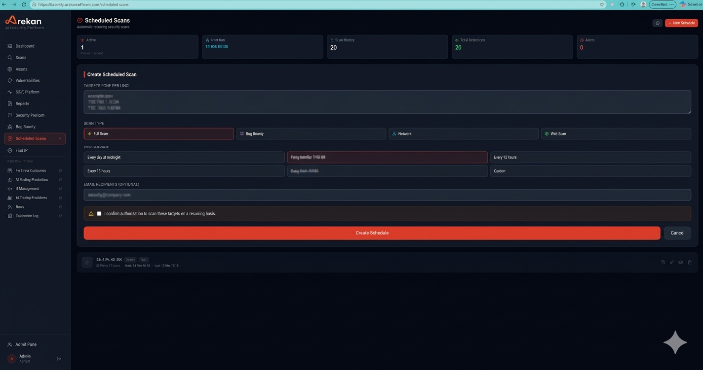Click the Vulnerabilities shield icon
Screen dimensions: 703x370
point(10,80)
